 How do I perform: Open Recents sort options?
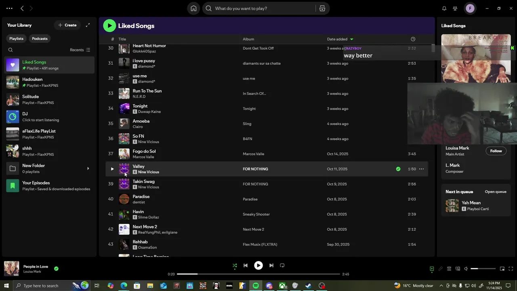pos(80,50)
